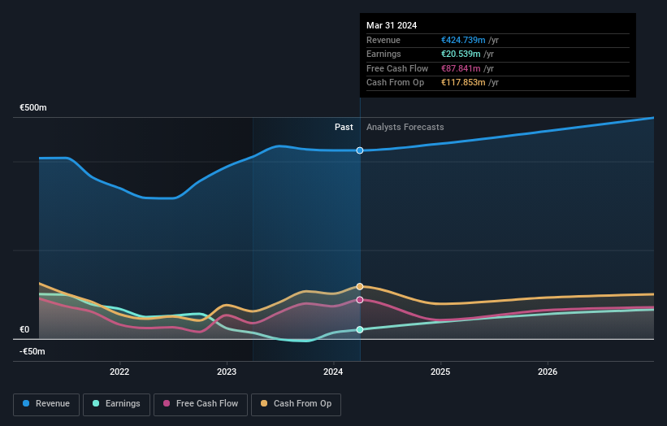Select the Earnings teal data point marker

tap(360, 329)
